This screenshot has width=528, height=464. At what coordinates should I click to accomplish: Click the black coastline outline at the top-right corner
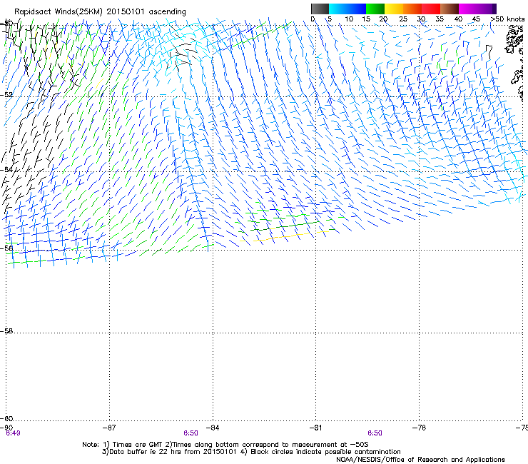[x=515, y=41]
